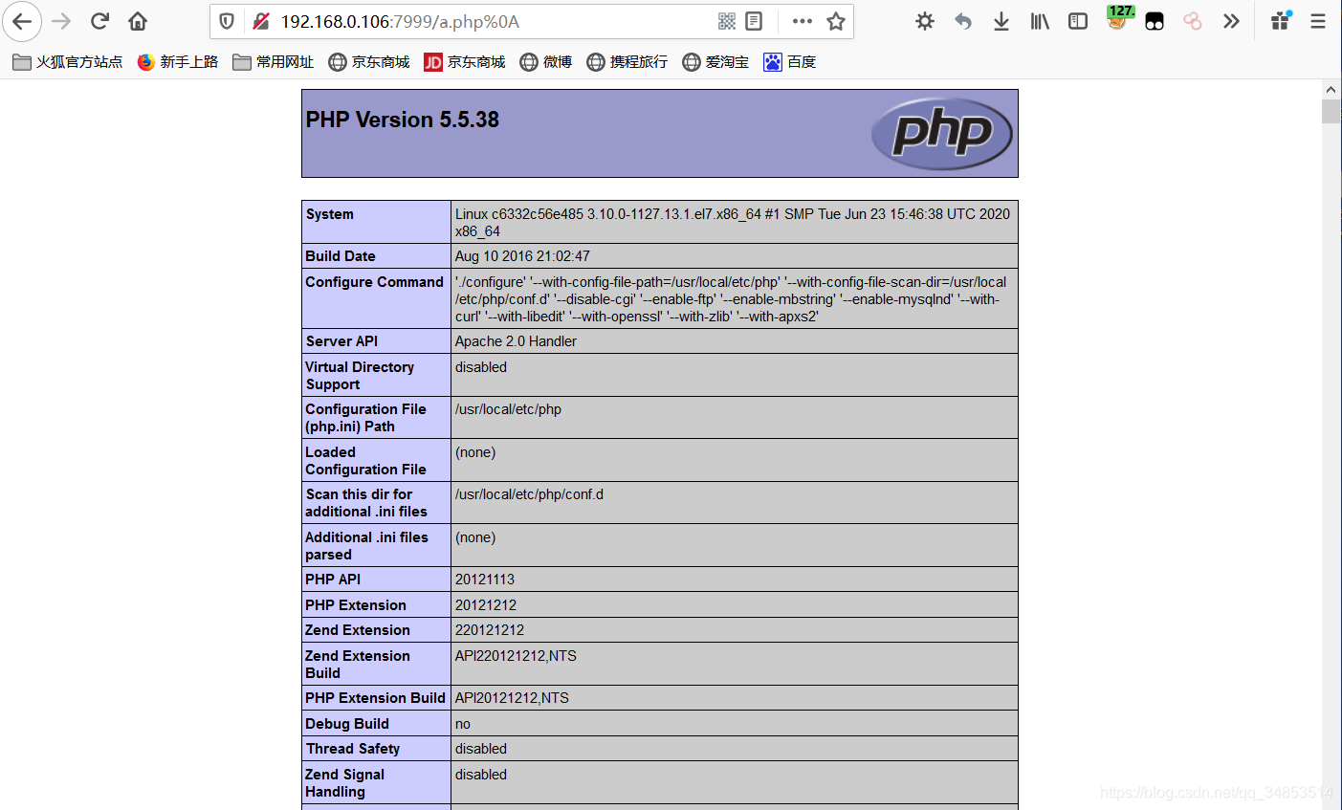This screenshot has width=1342, height=810.
Task: Click the Debug Build value no
Action: [463, 724]
